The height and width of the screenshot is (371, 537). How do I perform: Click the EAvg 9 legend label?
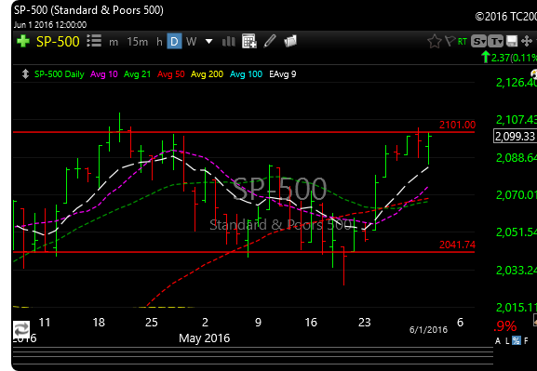[283, 74]
